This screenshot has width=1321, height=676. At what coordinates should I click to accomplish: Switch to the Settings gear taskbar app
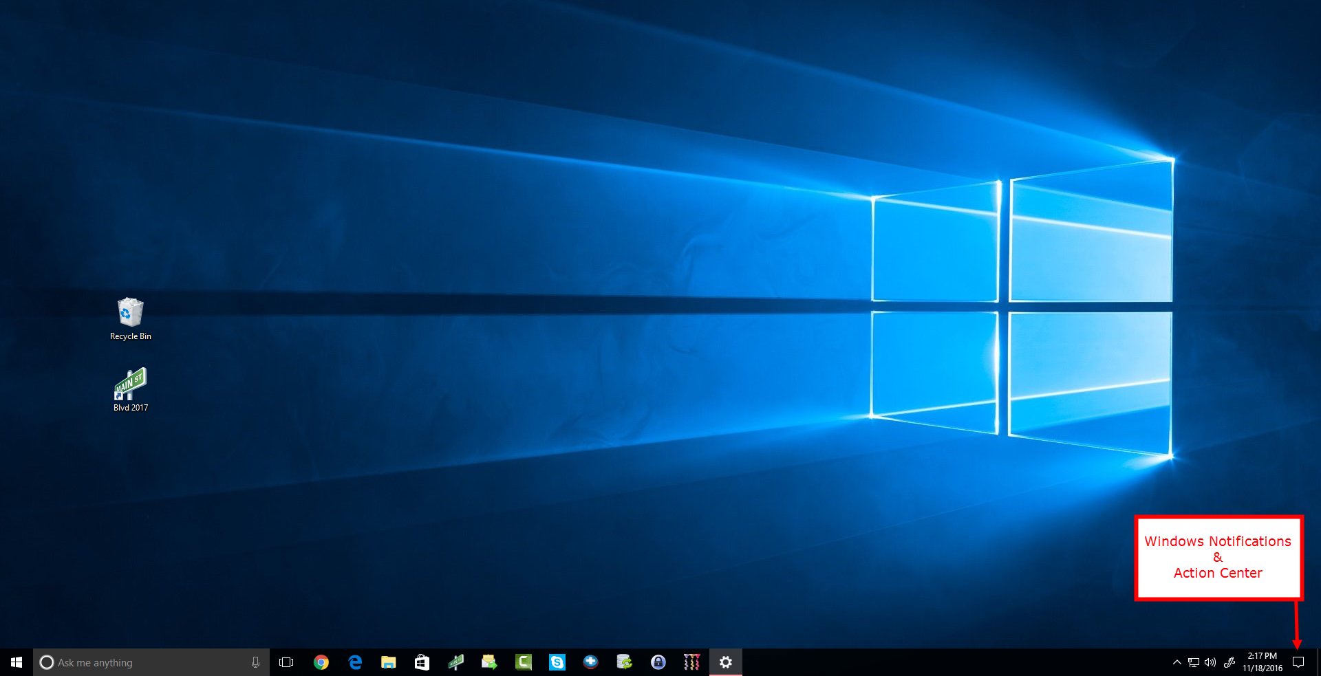[726, 662]
